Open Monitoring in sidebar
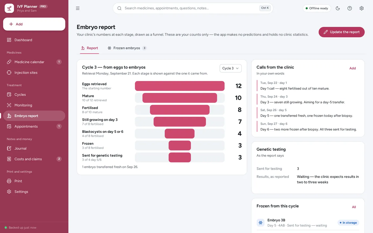373x233 pixels. point(34,105)
